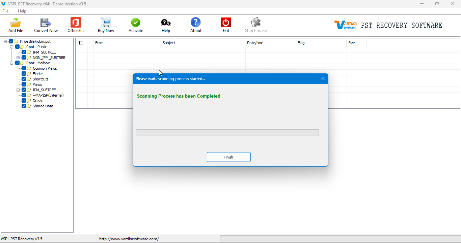
Task: Open the Help menu in the menu bar
Action: click(x=22, y=11)
